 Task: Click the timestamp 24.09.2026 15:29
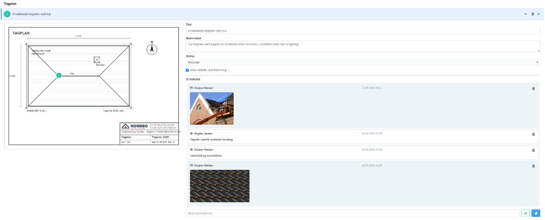point(372,166)
